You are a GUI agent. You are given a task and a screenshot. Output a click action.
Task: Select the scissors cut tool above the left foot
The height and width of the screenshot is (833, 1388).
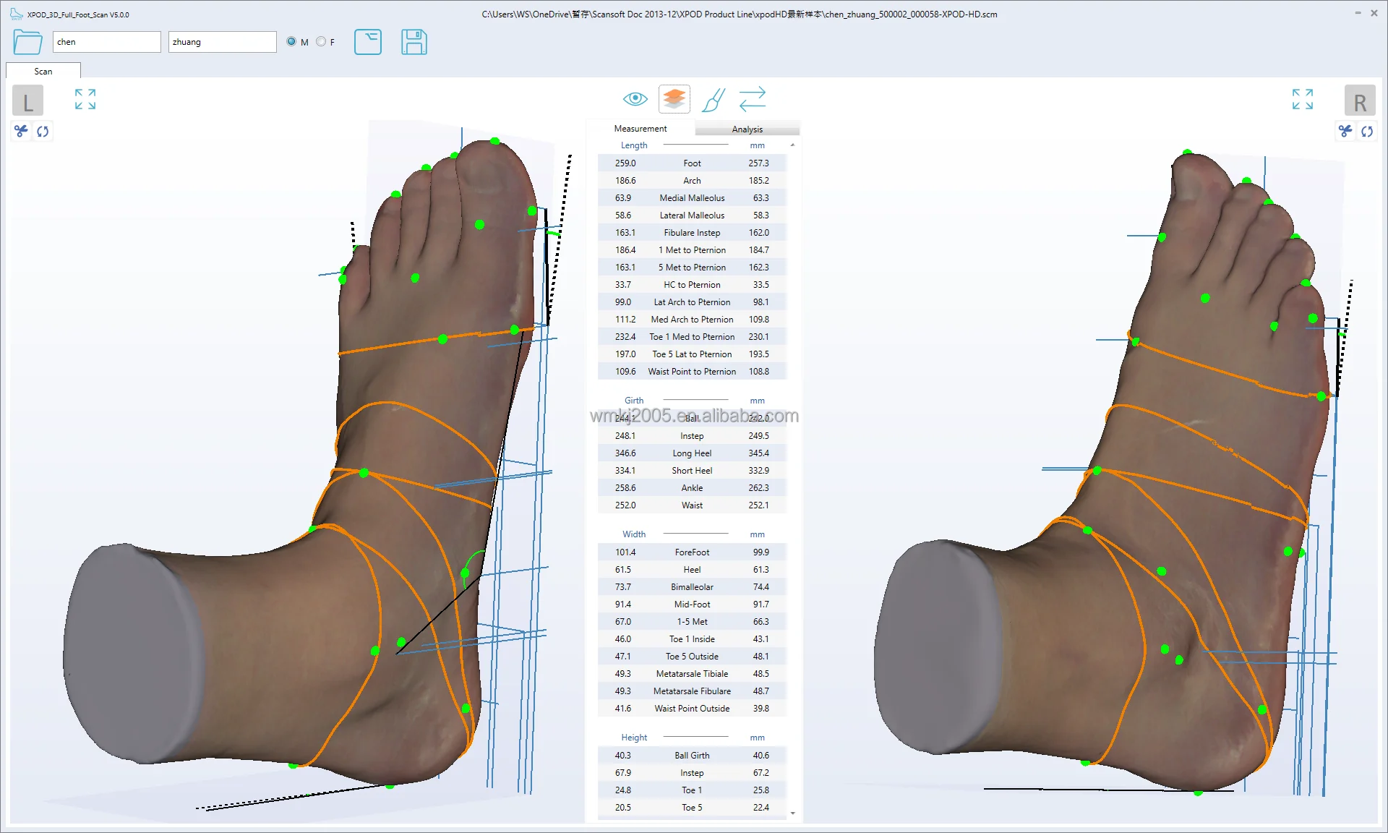pos(20,131)
